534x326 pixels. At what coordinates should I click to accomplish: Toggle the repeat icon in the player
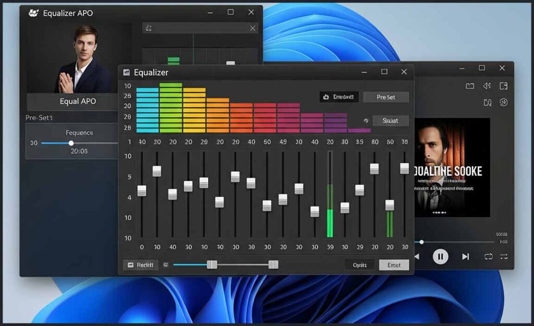pos(488,256)
